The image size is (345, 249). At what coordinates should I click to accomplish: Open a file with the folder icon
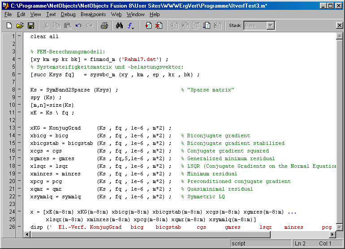20,26
